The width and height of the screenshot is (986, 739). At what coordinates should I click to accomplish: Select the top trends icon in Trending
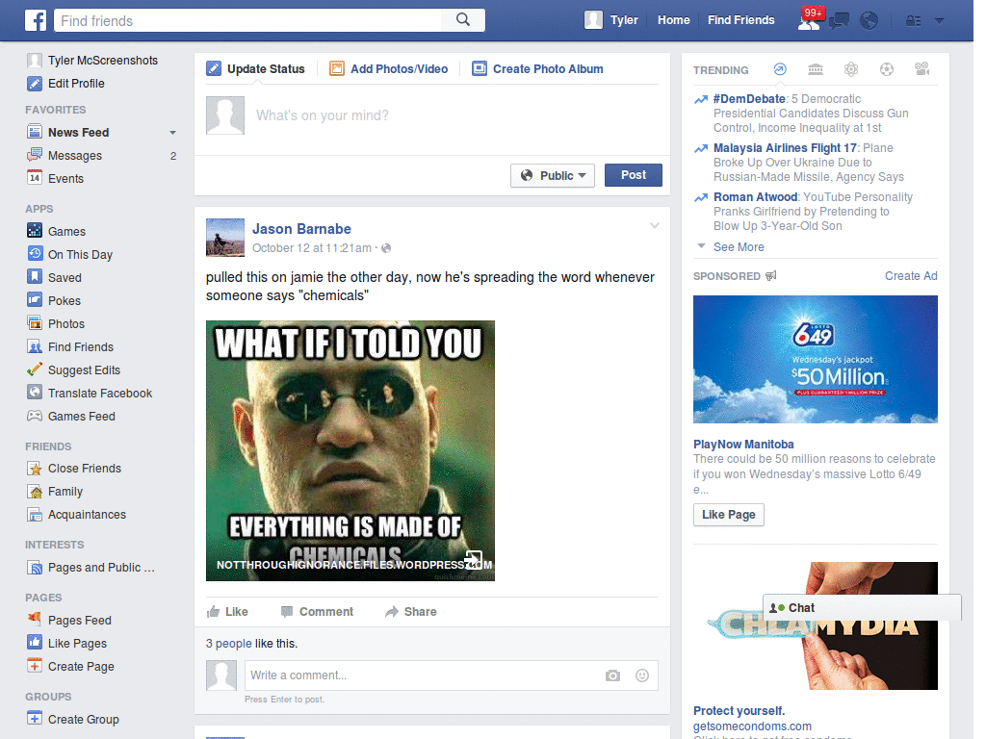tap(780, 69)
